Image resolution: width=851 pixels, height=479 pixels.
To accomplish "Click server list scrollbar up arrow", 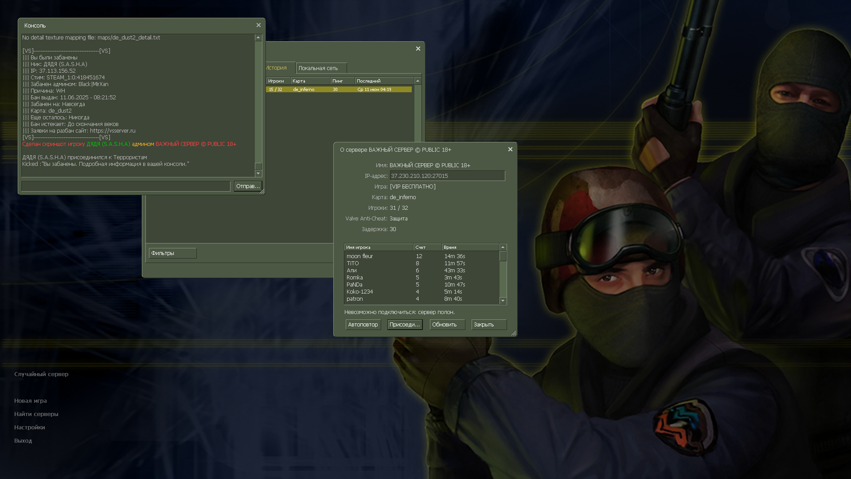I will click(x=418, y=81).
